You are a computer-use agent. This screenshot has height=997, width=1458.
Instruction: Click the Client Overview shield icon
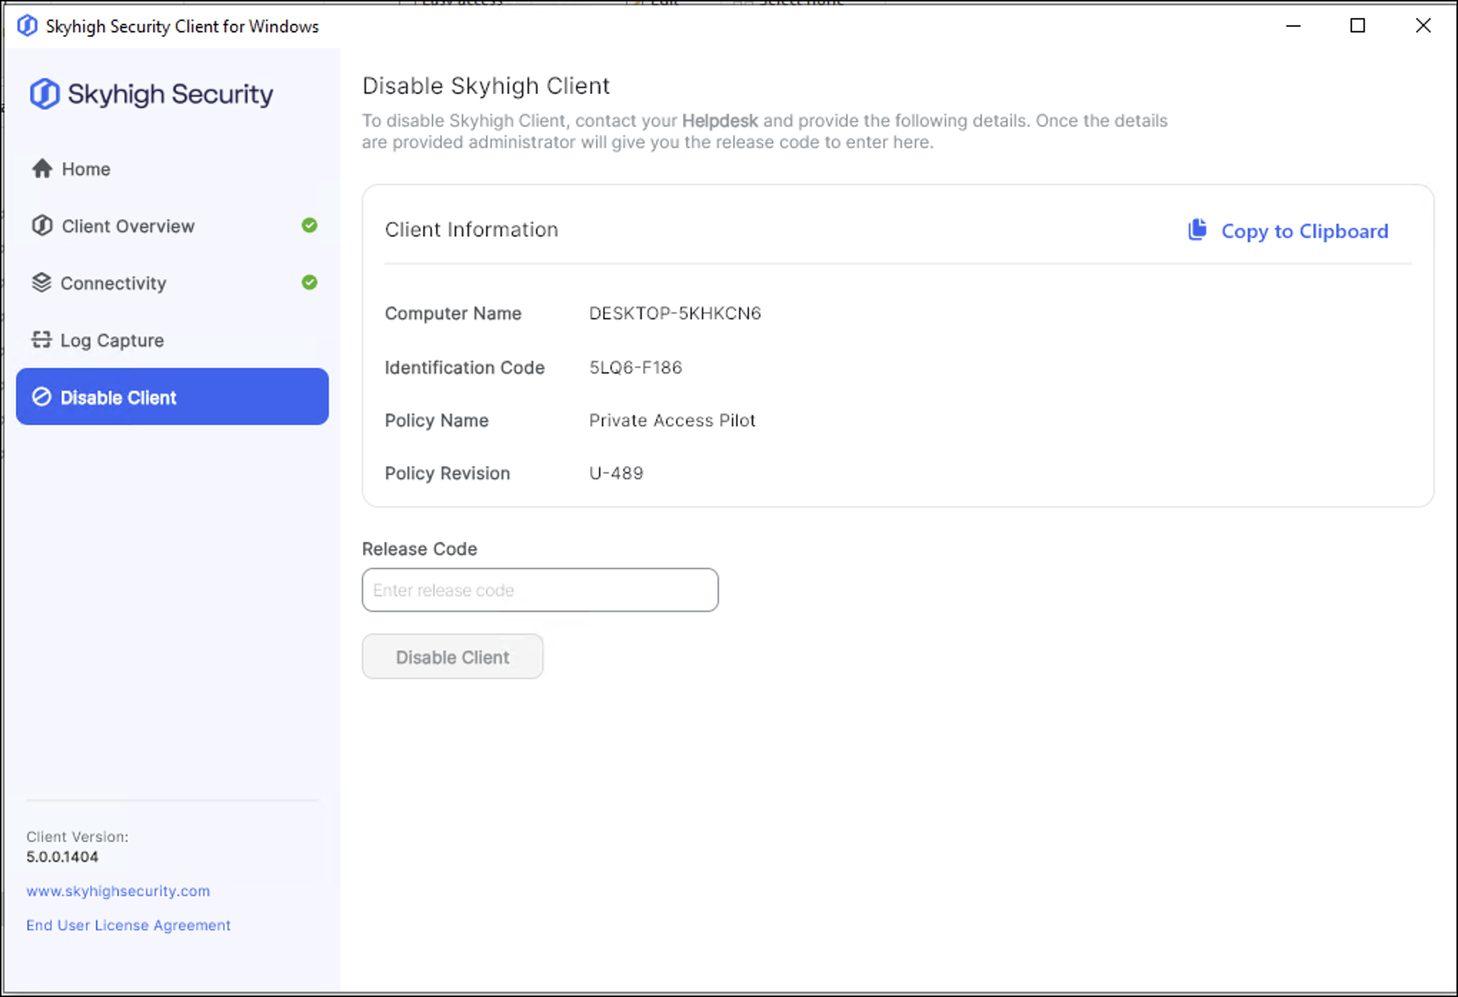point(42,226)
